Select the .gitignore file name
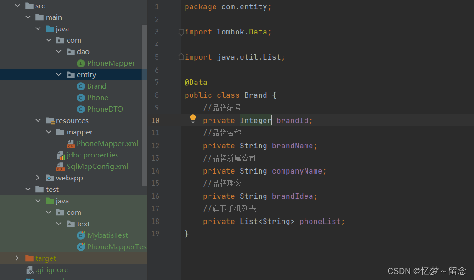474x280 pixels. (52, 270)
